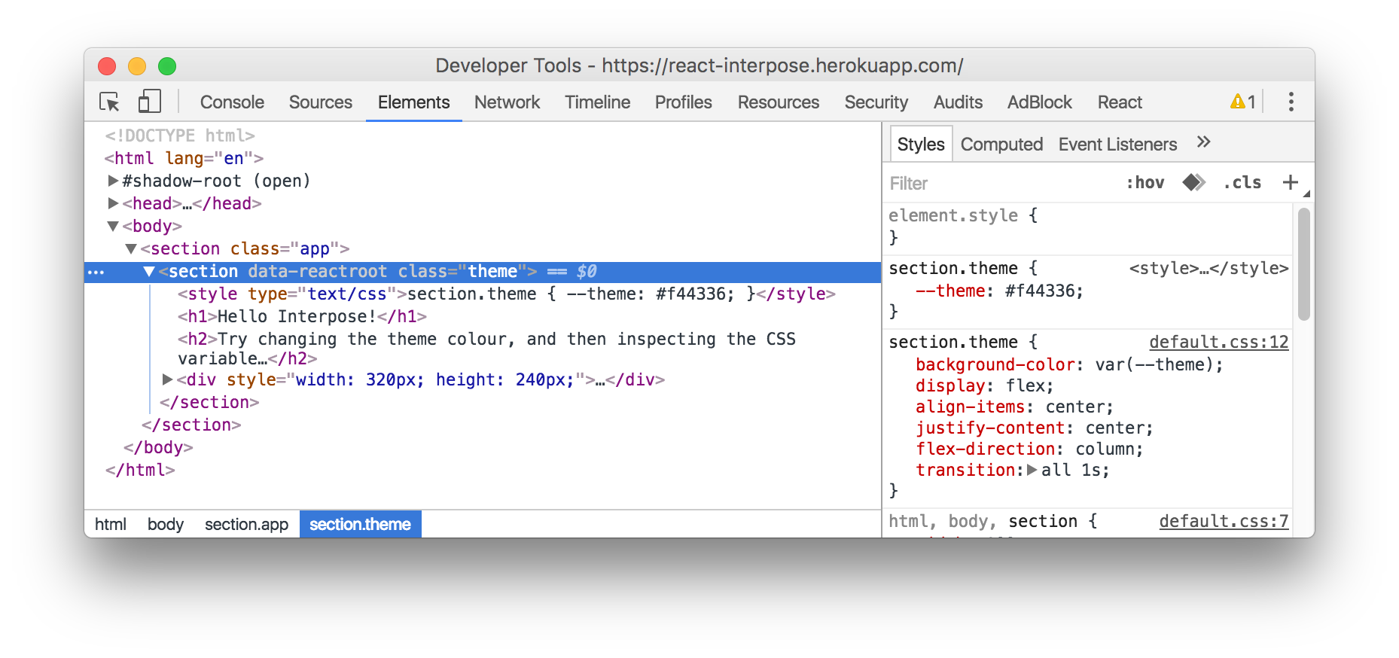This screenshot has height=658, width=1399.
Task: Select section.app in the breadcrumb bar
Action: (x=246, y=524)
